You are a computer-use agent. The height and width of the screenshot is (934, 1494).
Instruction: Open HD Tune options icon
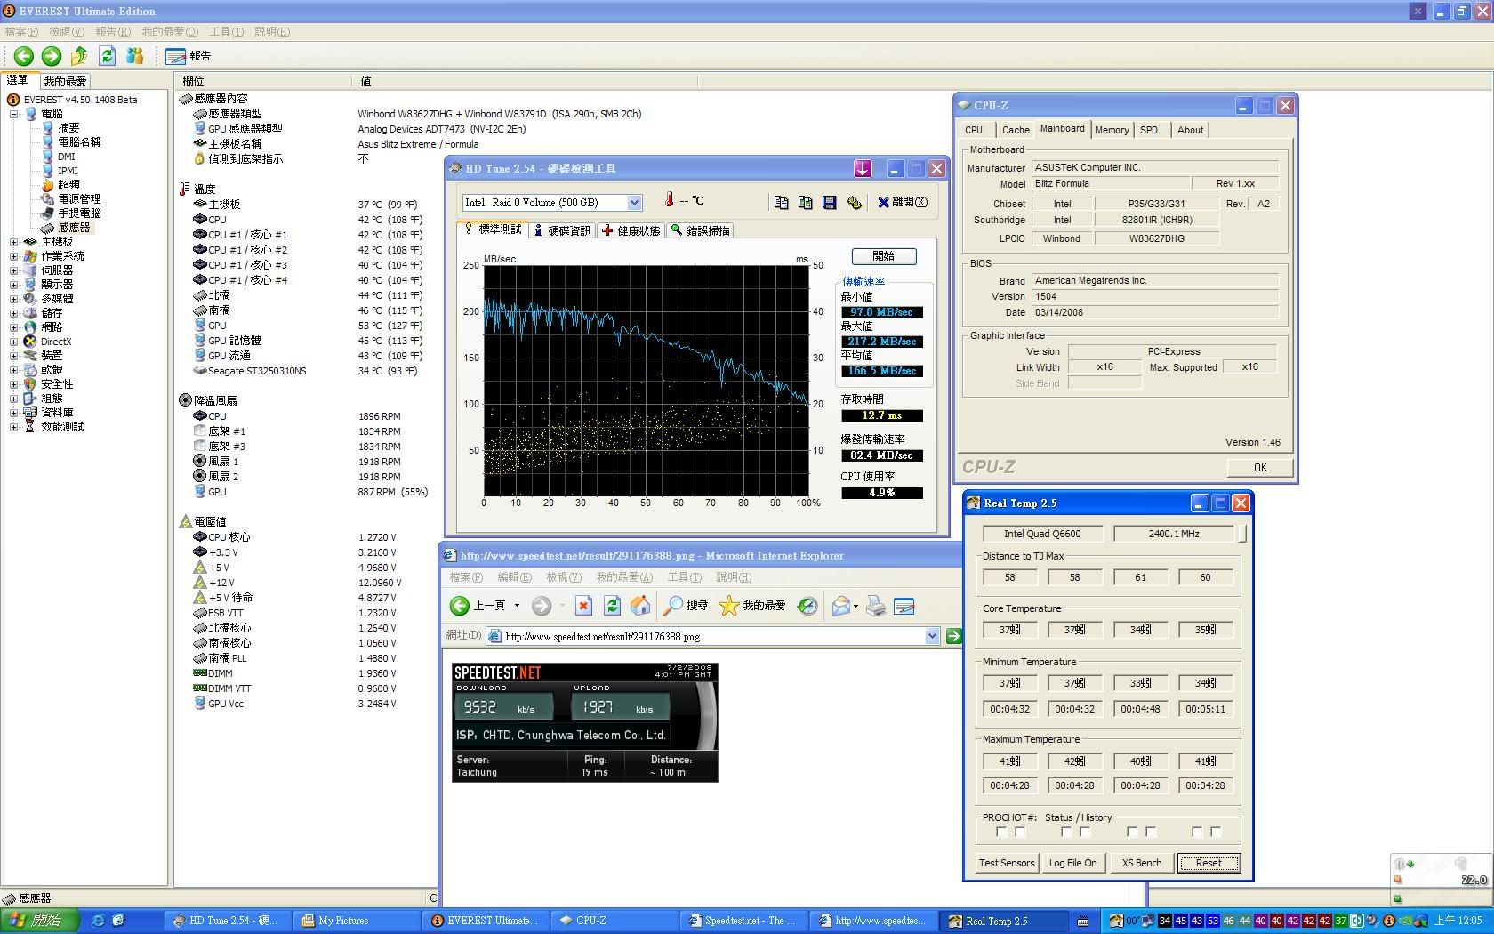click(854, 203)
